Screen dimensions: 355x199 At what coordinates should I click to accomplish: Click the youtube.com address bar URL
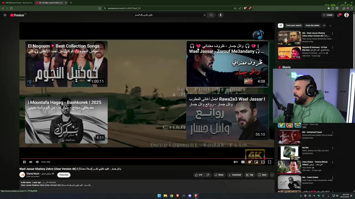pos(124,8)
